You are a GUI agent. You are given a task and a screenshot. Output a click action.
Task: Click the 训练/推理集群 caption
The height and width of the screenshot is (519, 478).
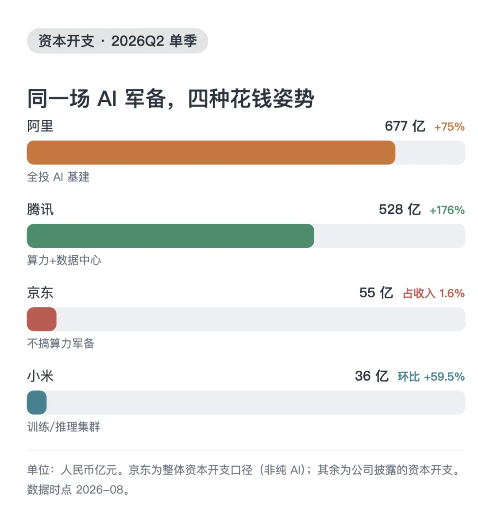(x=64, y=427)
